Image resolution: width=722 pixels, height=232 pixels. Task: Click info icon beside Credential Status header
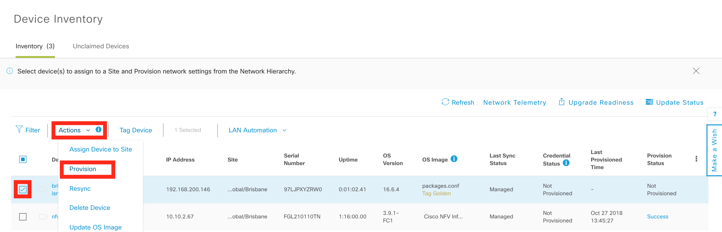click(566, 163)
